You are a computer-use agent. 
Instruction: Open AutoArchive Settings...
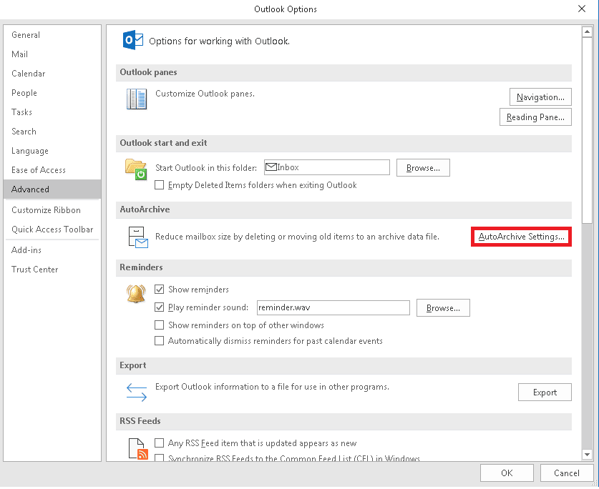coord(521,237)
